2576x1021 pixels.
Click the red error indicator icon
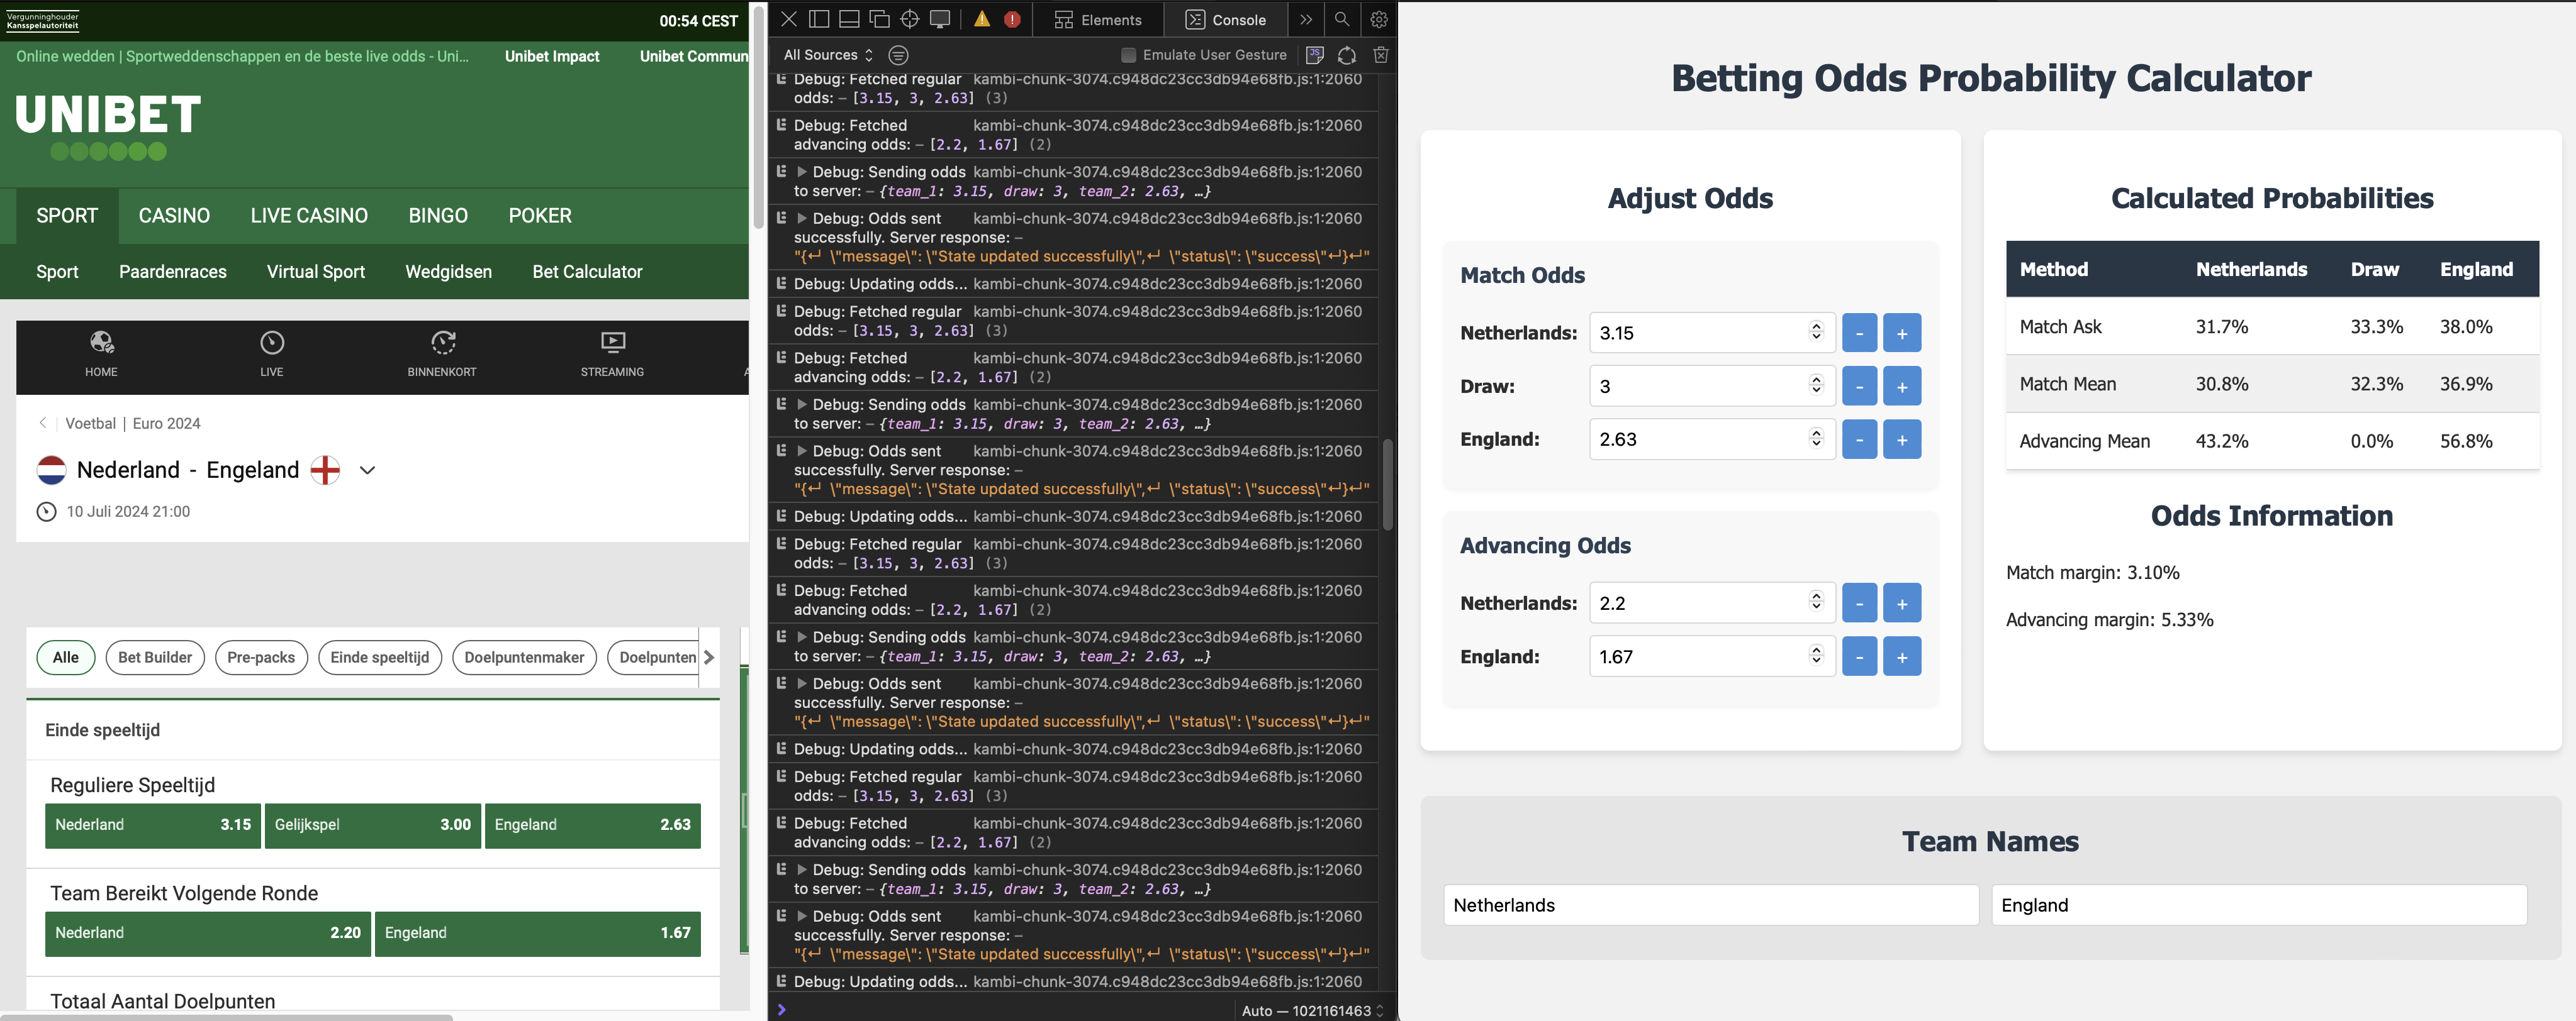tap(1012, 19)
